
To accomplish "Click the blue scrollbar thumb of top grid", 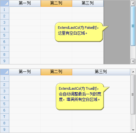I will [133, 26].
